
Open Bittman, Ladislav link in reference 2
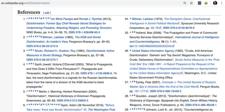pos(53,37)
